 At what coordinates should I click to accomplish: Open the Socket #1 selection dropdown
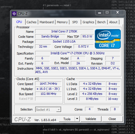48,109
